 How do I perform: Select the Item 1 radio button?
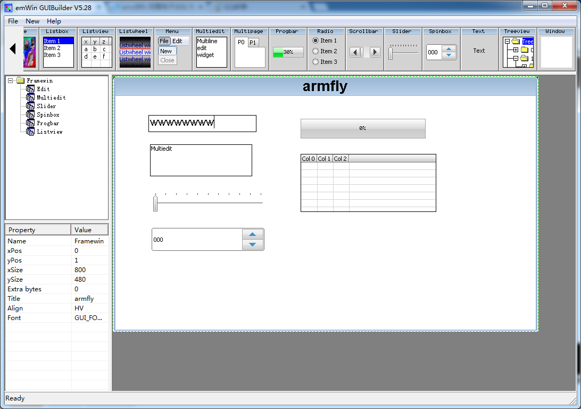tap(316, 40)
